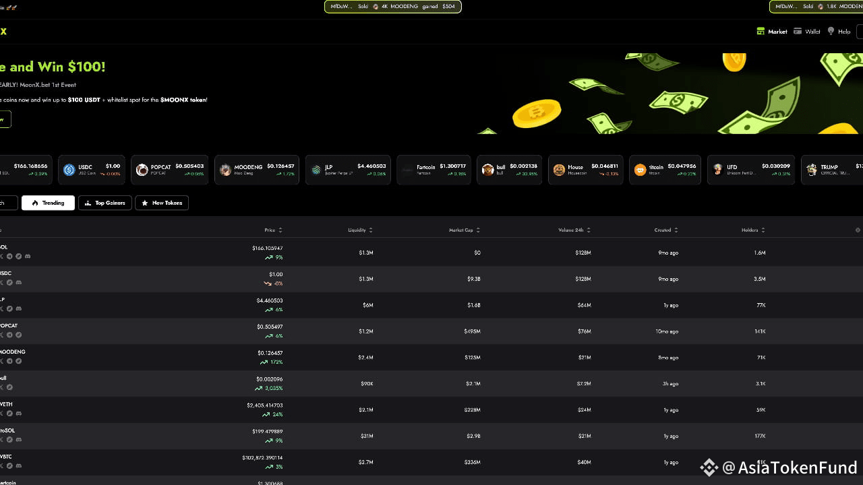Click the $7.2M volume cell
Screen dimensions: 863x485
coord(583,384)
